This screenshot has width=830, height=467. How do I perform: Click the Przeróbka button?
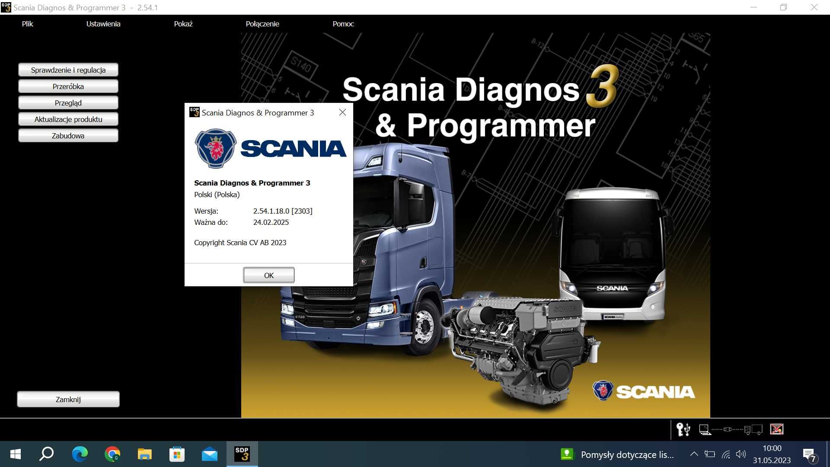click(68, 86)
